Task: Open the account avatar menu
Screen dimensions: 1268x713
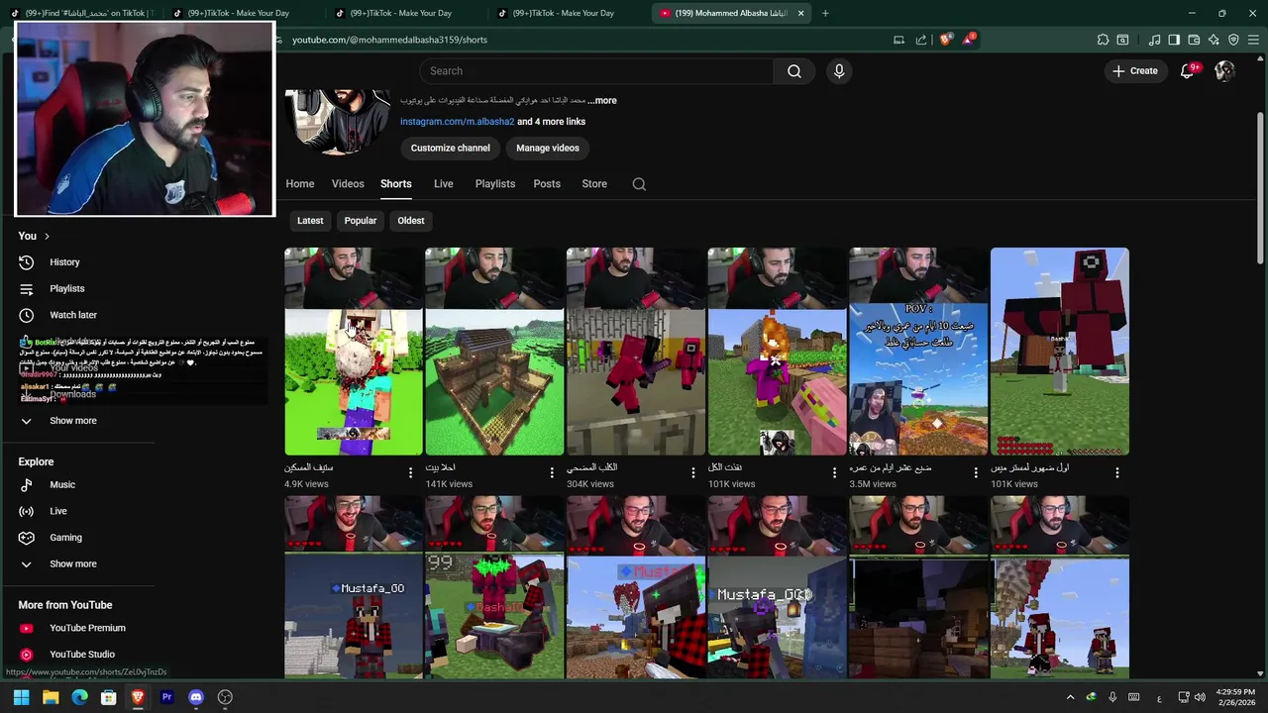Action: [1225, 71]
